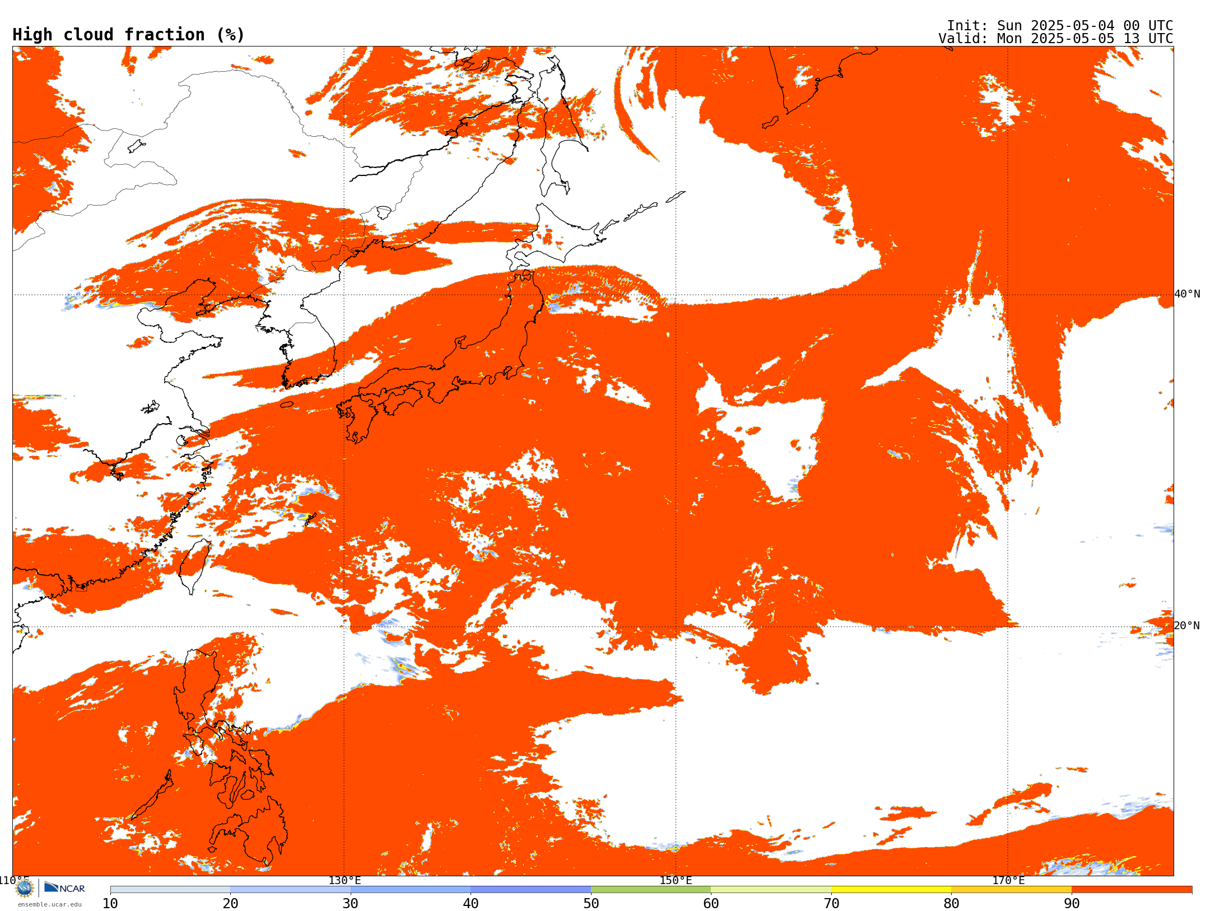Select the 'Init: Sun 2025-05-04 00 UTC' text

1060,26
